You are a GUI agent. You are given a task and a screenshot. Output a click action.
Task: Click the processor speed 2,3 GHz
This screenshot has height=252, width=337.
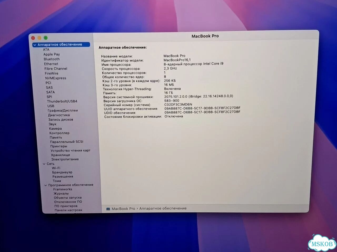(170, 68)
